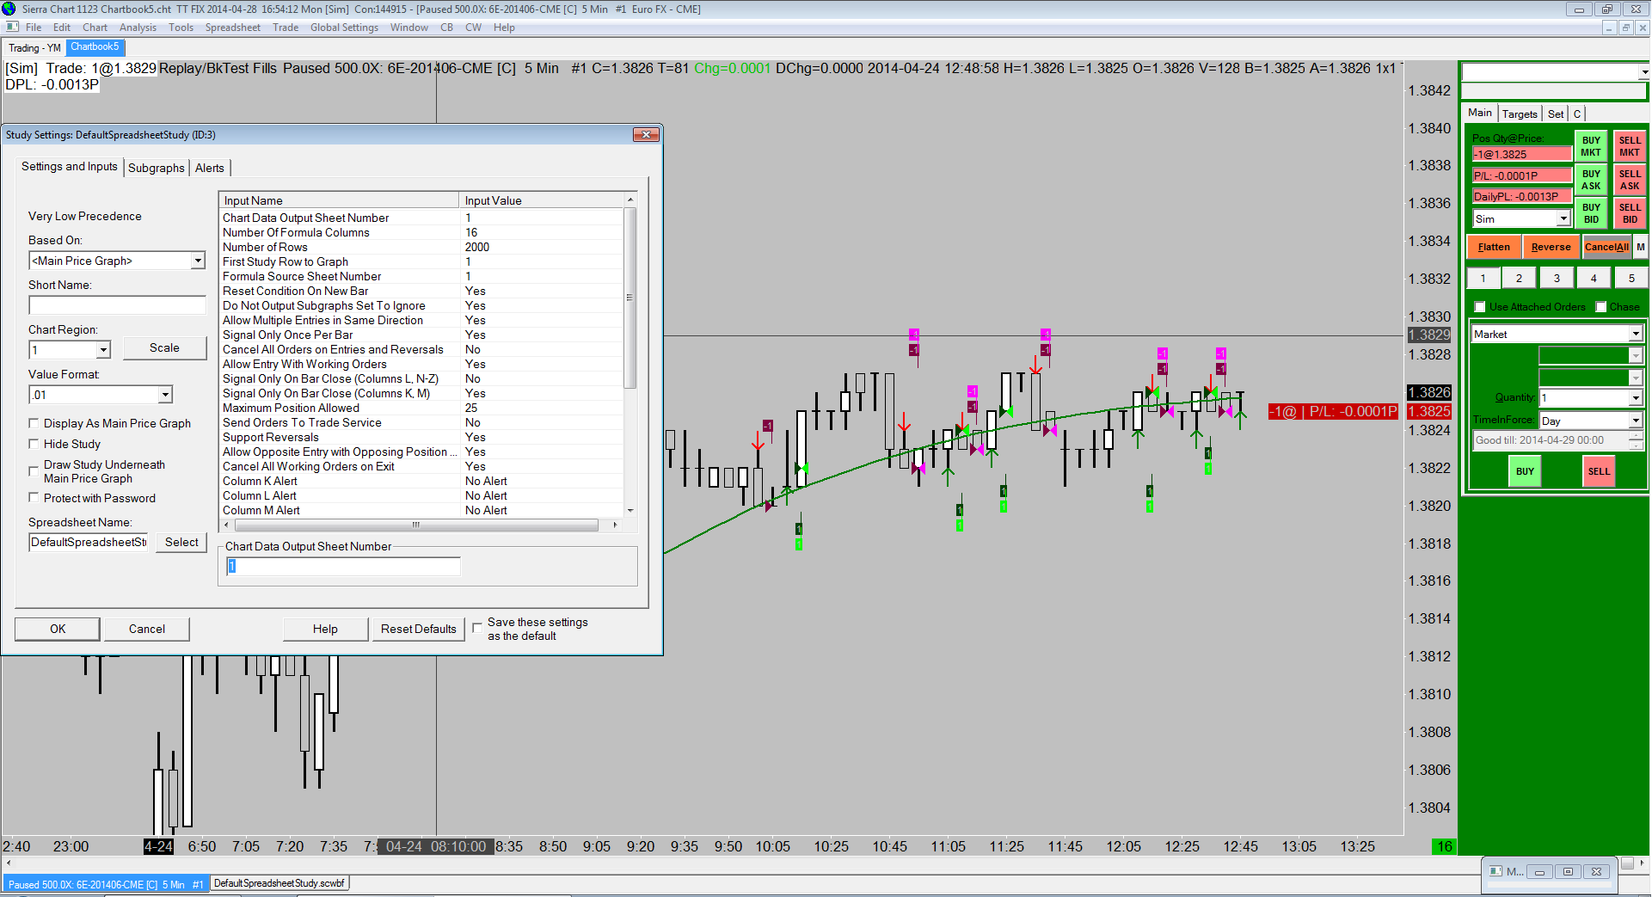Toggle Draw Study Underneath Main Price Graph
Image resolution: width=1652 pixels, height=897 pixels.
point(34,471)
